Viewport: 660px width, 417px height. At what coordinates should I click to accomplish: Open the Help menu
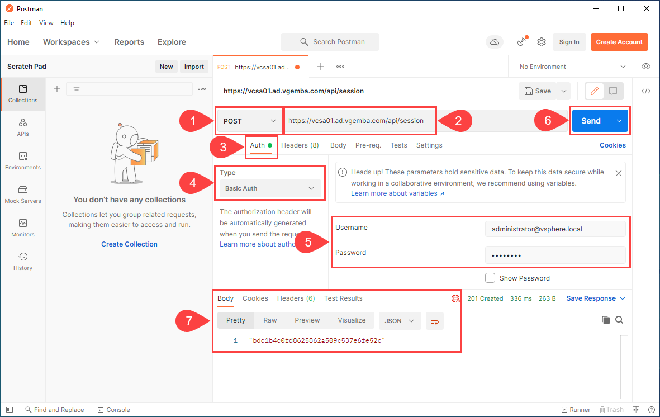(67, 23)
